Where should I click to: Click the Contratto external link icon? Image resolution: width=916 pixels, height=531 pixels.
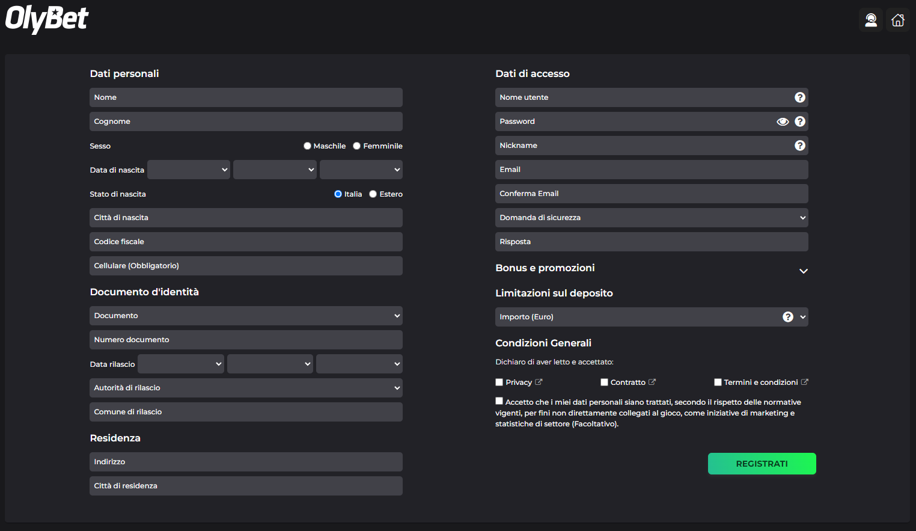(653, 381)
